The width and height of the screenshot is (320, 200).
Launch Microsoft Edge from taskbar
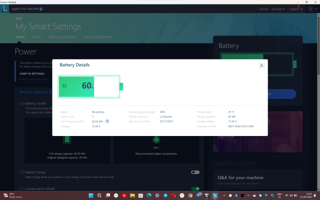coord(149,195)
